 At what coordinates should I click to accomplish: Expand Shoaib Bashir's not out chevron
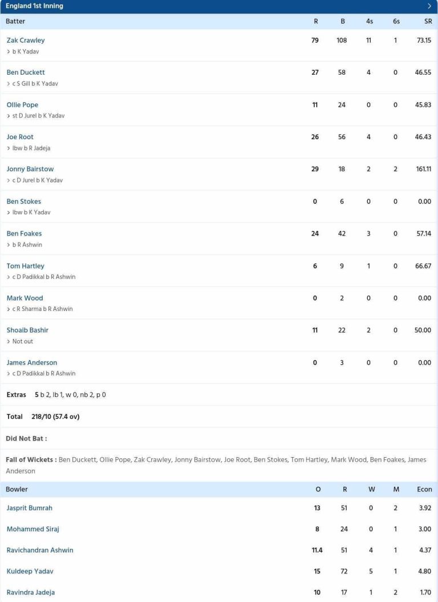(8, 341)
